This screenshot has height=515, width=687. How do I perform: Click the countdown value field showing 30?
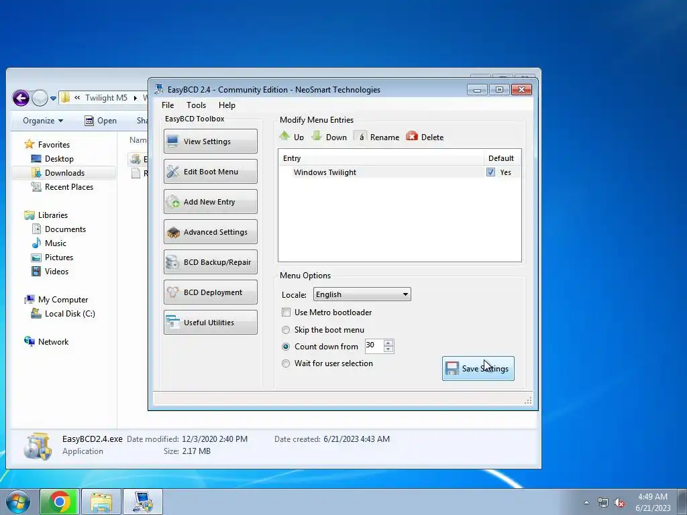(x=374, y=346)
